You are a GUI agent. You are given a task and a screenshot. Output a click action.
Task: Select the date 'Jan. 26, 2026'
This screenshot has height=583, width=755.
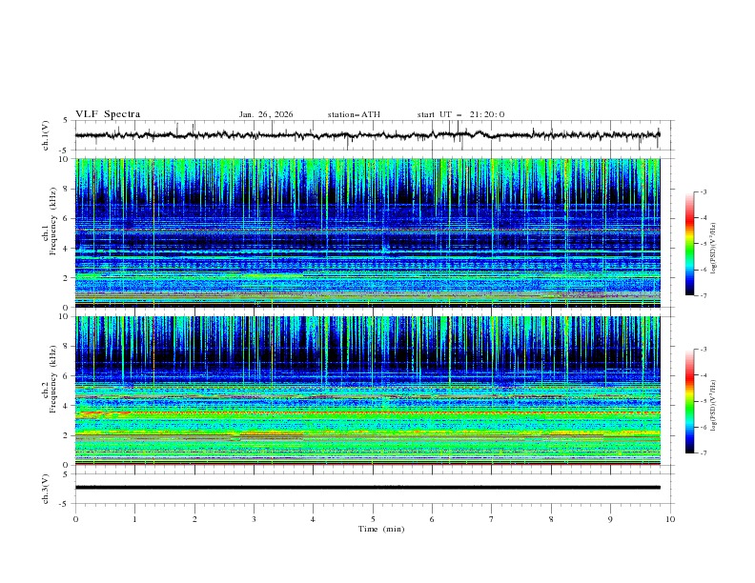266,114
